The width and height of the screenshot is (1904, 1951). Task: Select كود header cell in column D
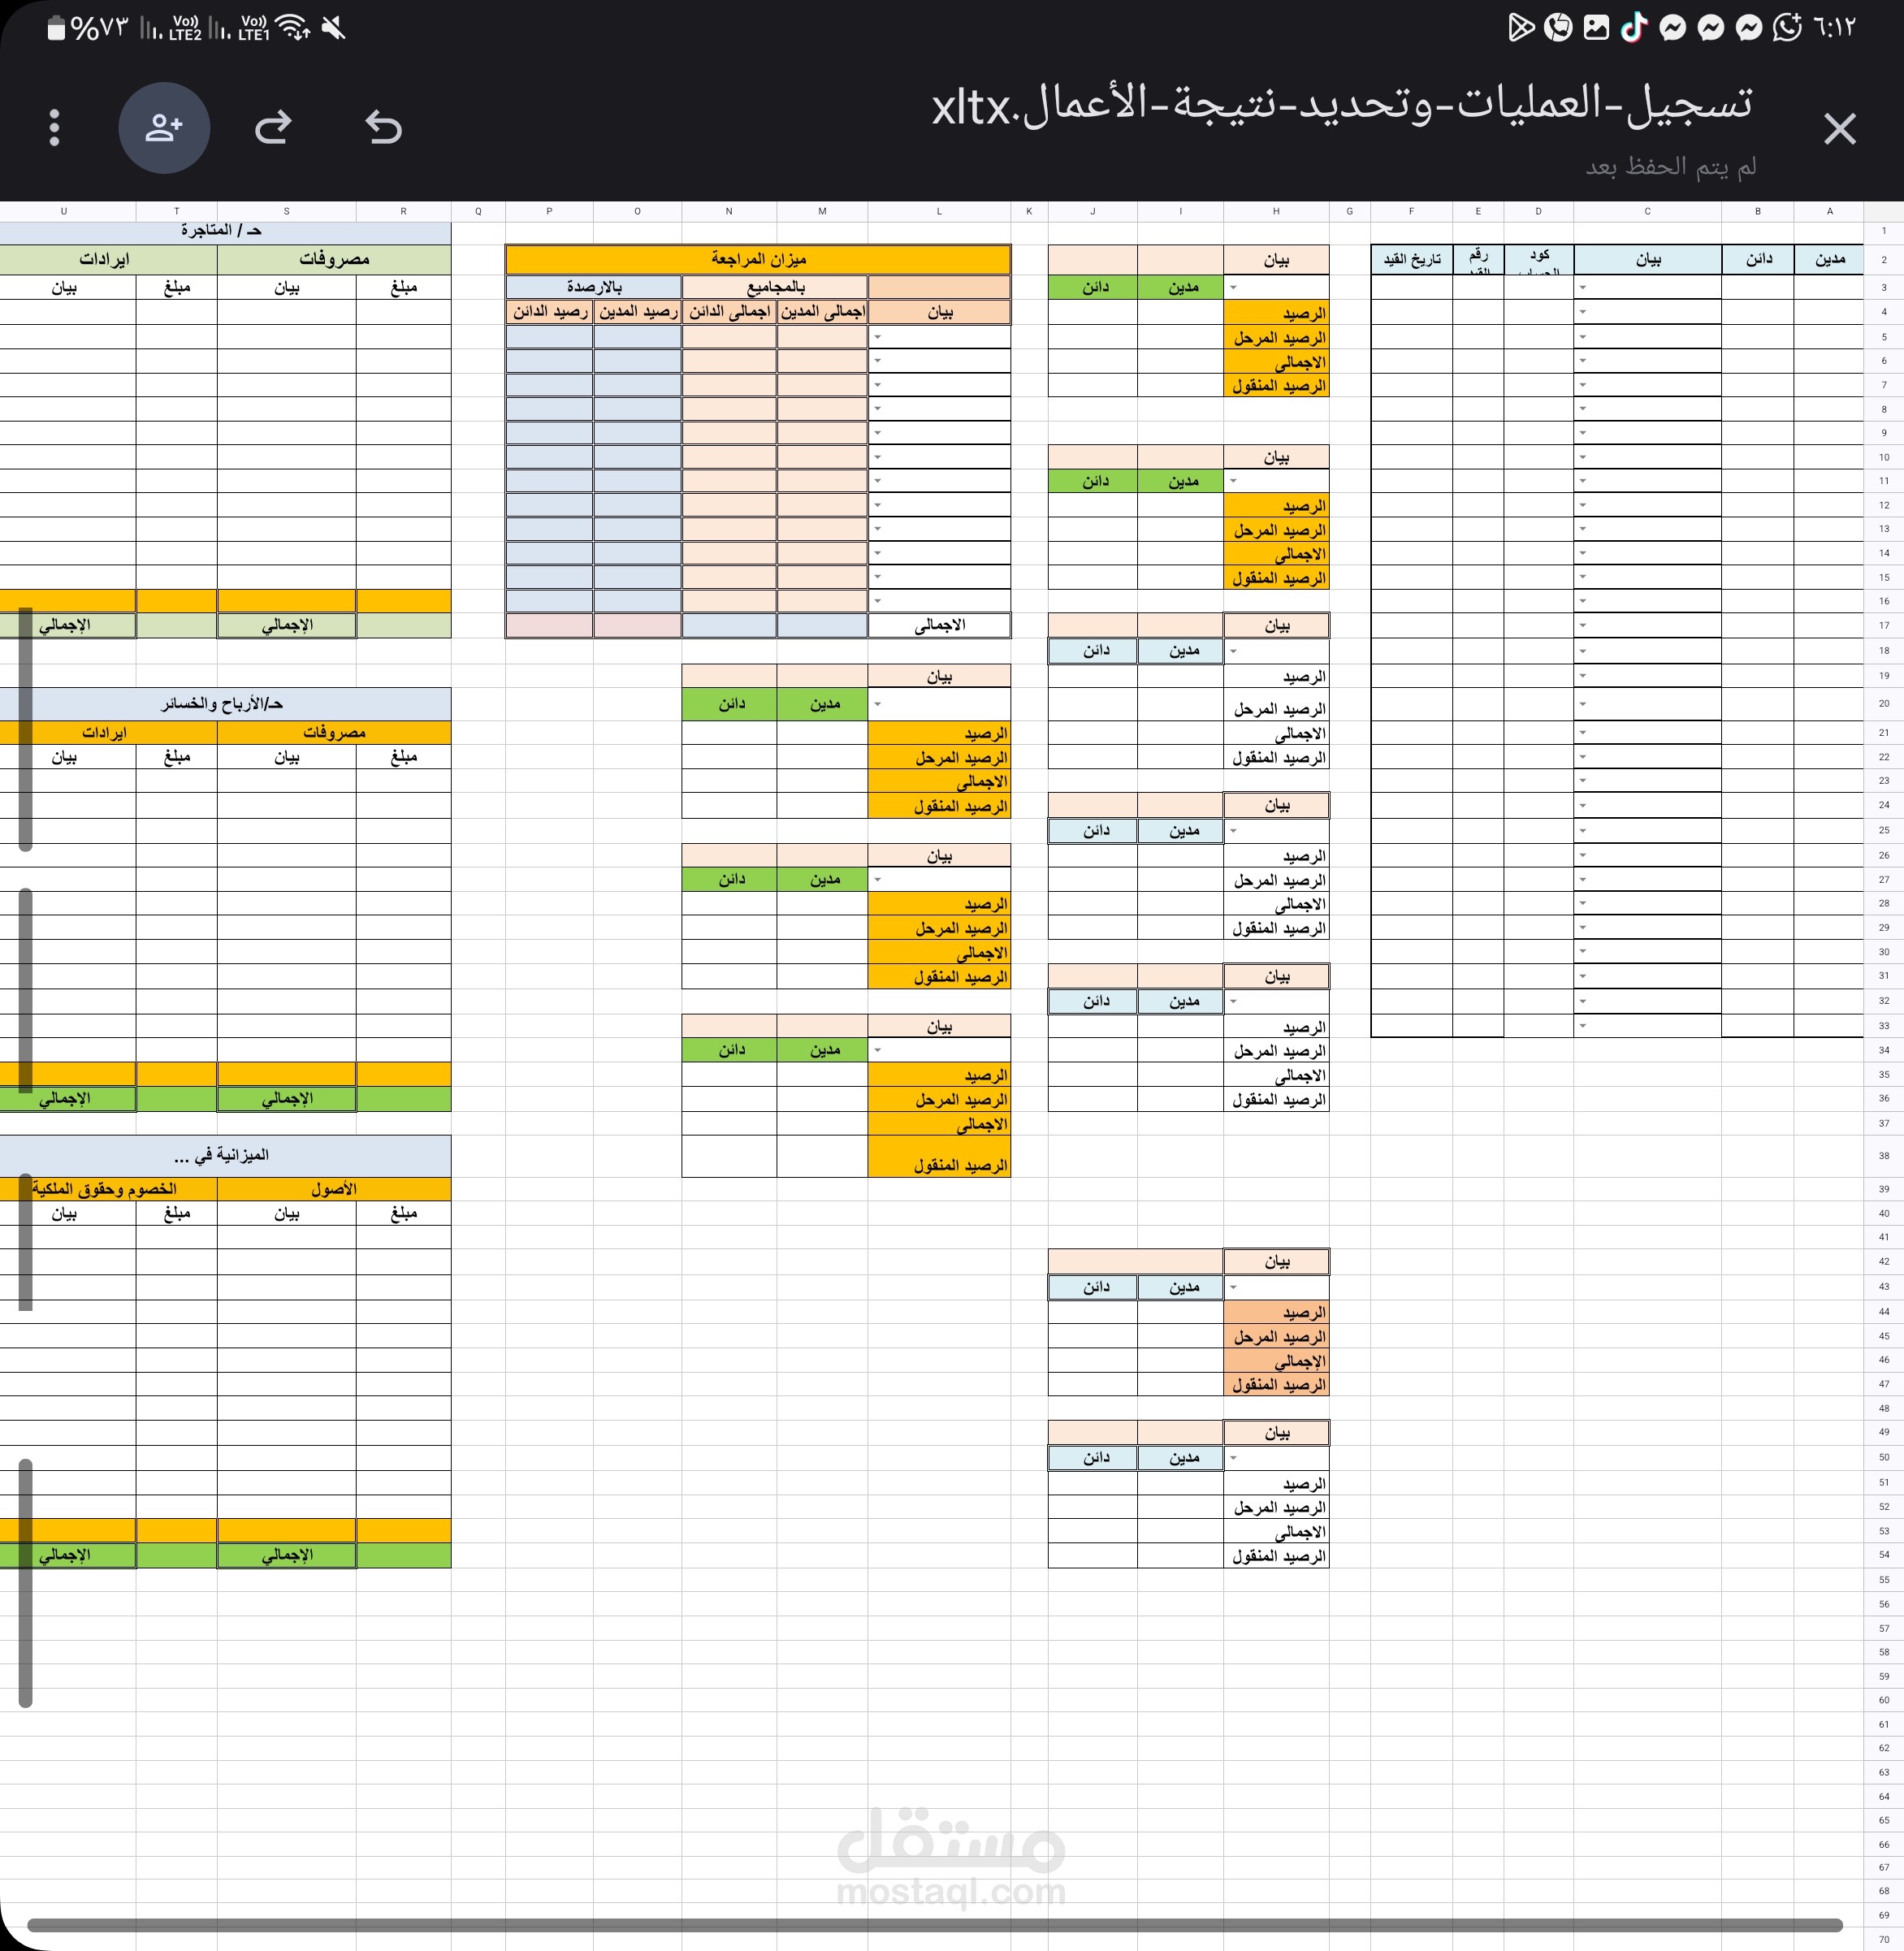click(x=1538, y=259)
